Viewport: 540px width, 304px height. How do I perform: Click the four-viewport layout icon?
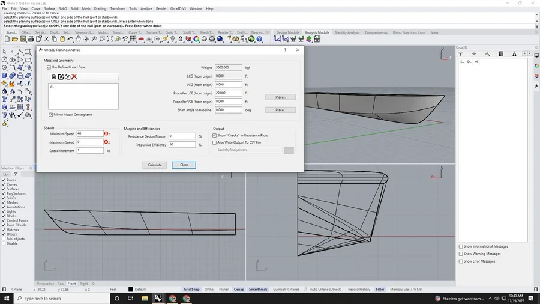(x=133, y=39)
